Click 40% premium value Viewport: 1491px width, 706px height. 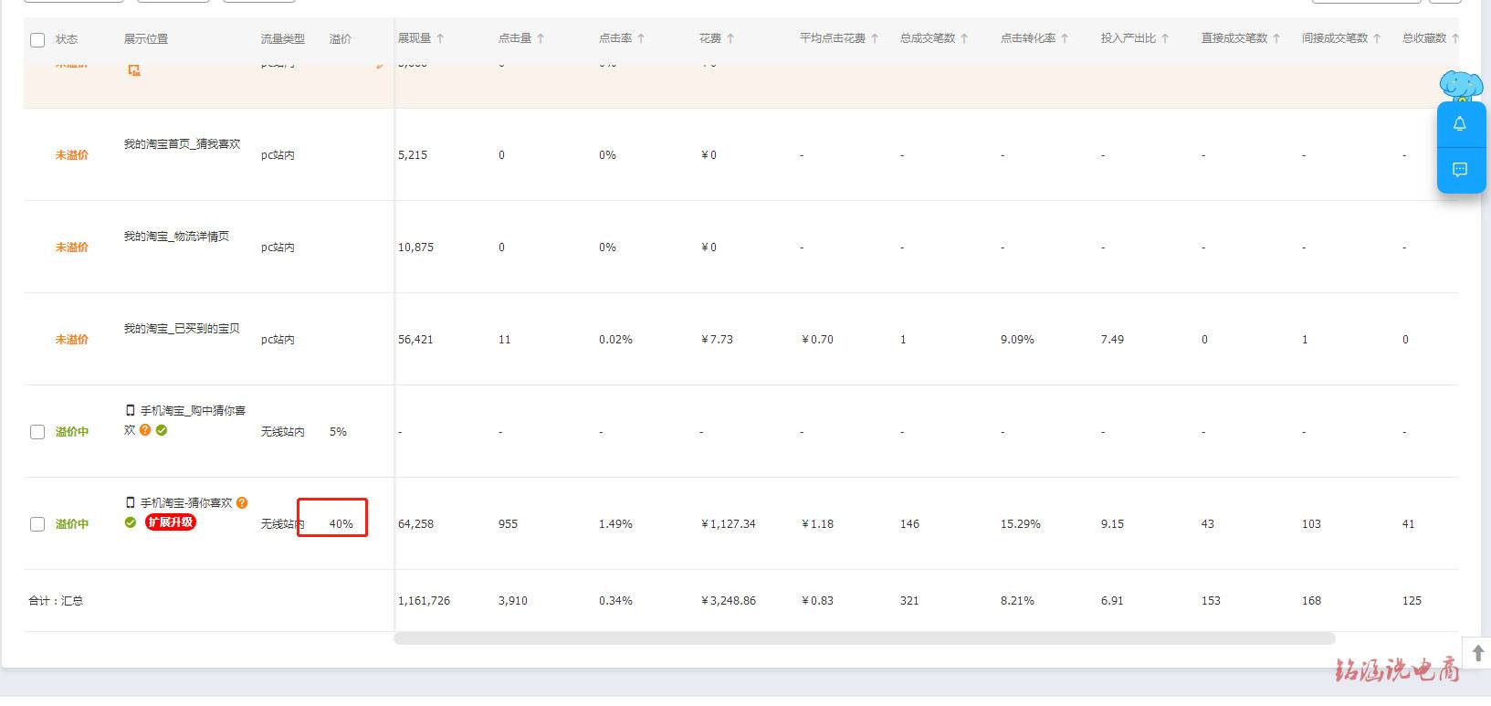(x=341, y=524)
